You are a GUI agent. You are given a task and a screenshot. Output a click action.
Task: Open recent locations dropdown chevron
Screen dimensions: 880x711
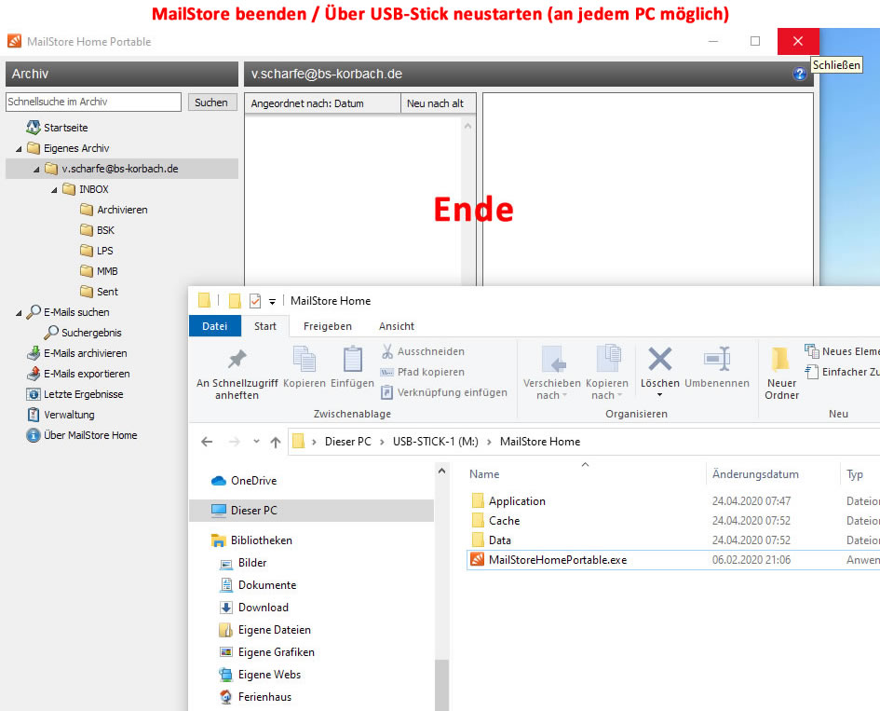tap(256, 442)
